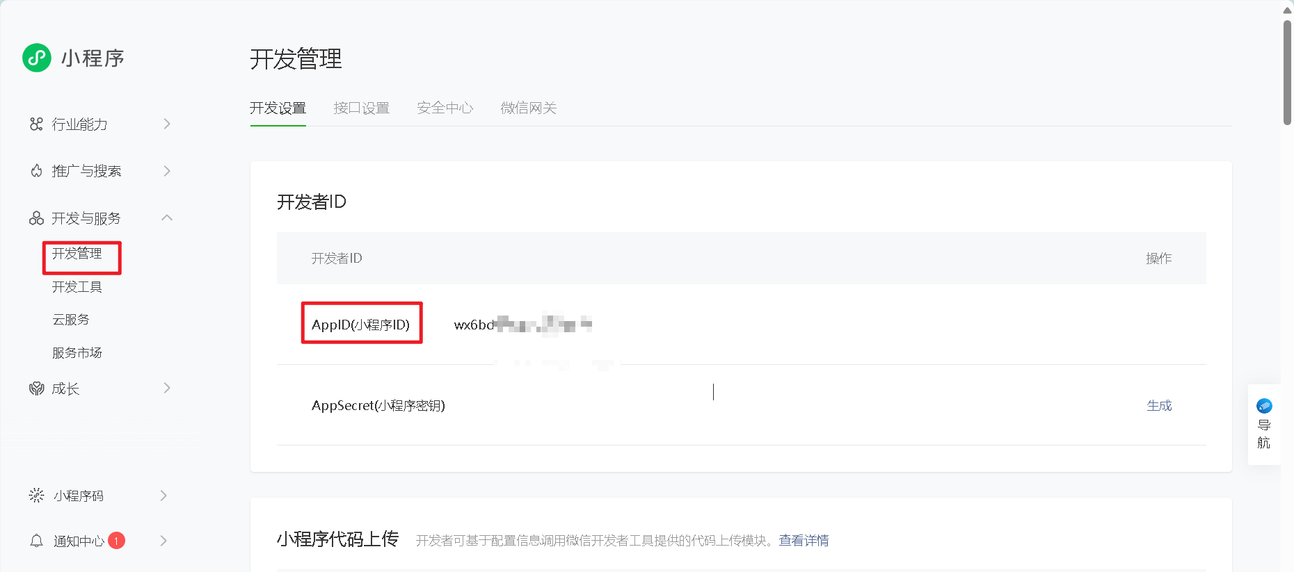The width and height of the screenshot is (1294, 572).
Task: Click the 行业能力 sidebar icon
Action: click(36, 124)
